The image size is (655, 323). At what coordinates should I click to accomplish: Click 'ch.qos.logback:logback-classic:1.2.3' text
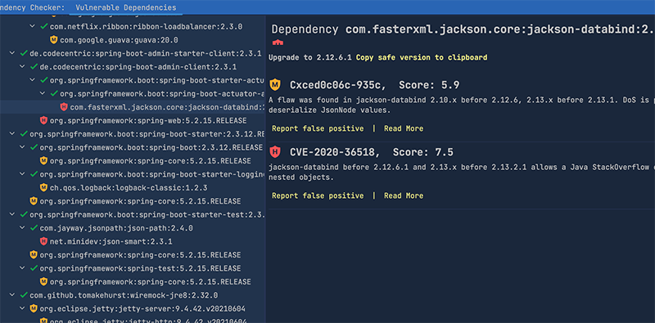[x=129, y=187]
